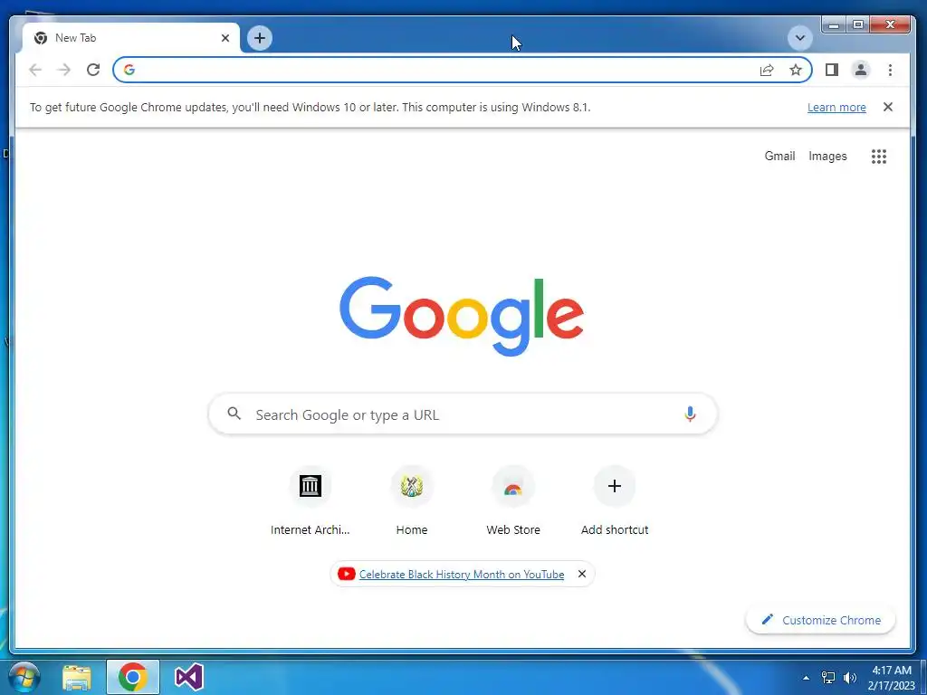Open Chrome three-dot menu

[x=890, y=70]
